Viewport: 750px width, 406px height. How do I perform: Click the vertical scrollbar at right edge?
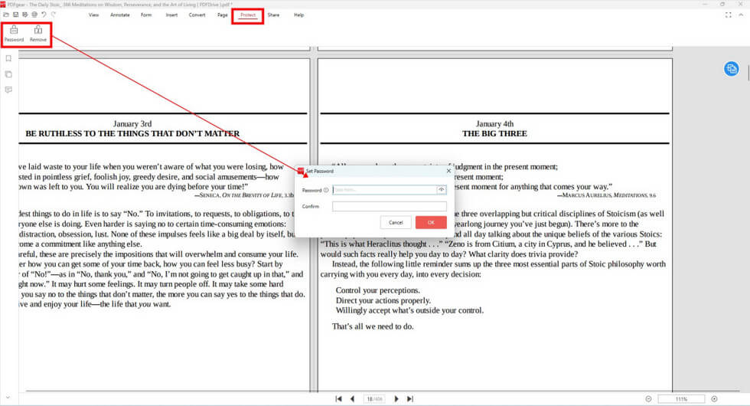(x=748, y=73)
